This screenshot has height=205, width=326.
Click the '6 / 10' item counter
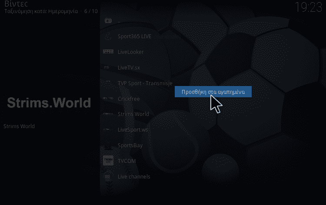click(91, 11)
